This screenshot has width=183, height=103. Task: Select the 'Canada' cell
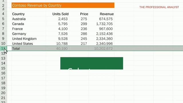point(29,24)
